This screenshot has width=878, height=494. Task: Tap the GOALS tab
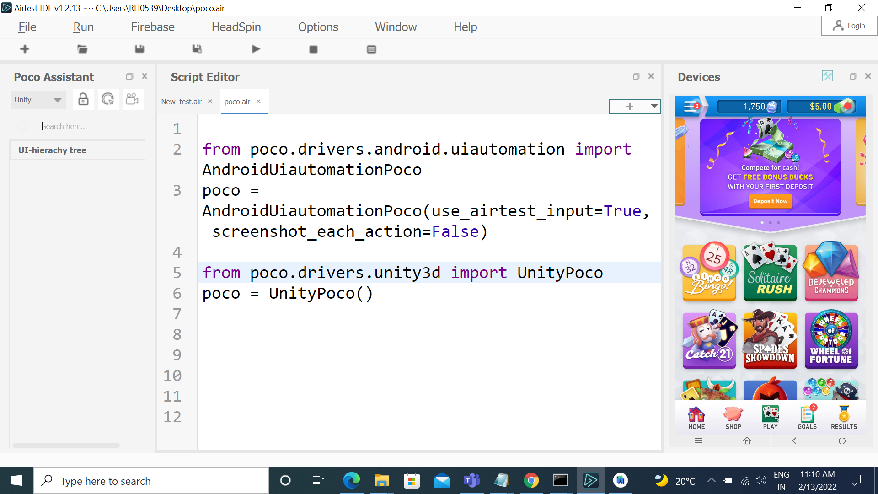pos(807,417)
